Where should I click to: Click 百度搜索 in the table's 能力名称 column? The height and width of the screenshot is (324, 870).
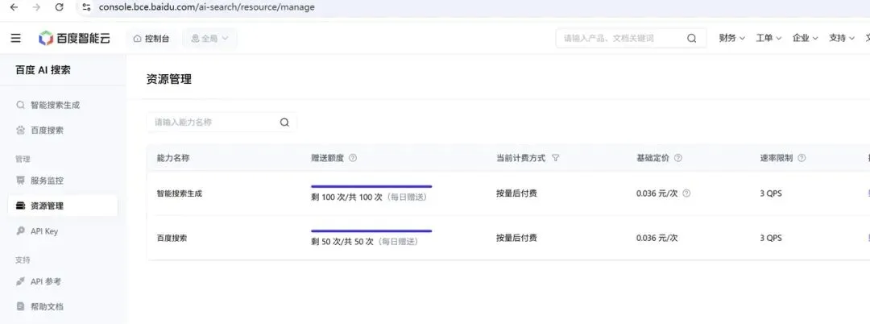click(172, 238)
